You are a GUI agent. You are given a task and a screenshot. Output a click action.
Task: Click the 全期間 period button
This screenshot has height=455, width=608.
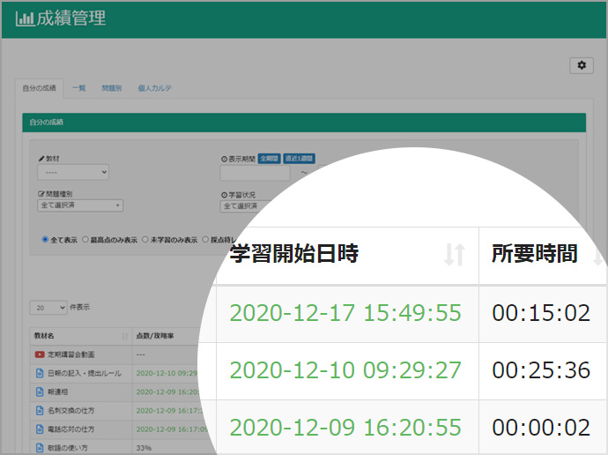click(x=269, y=159)
